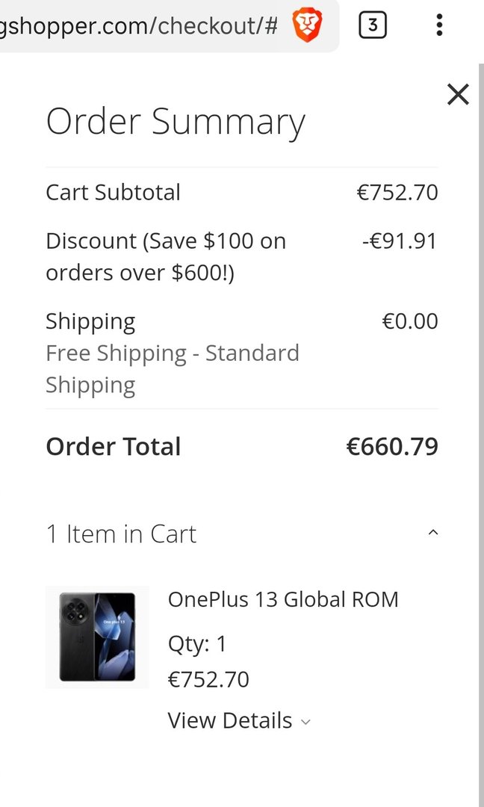The height and width of the screenshot is (807, 484).
Task: Close the Order Summary panel
Action: [458, 94]
